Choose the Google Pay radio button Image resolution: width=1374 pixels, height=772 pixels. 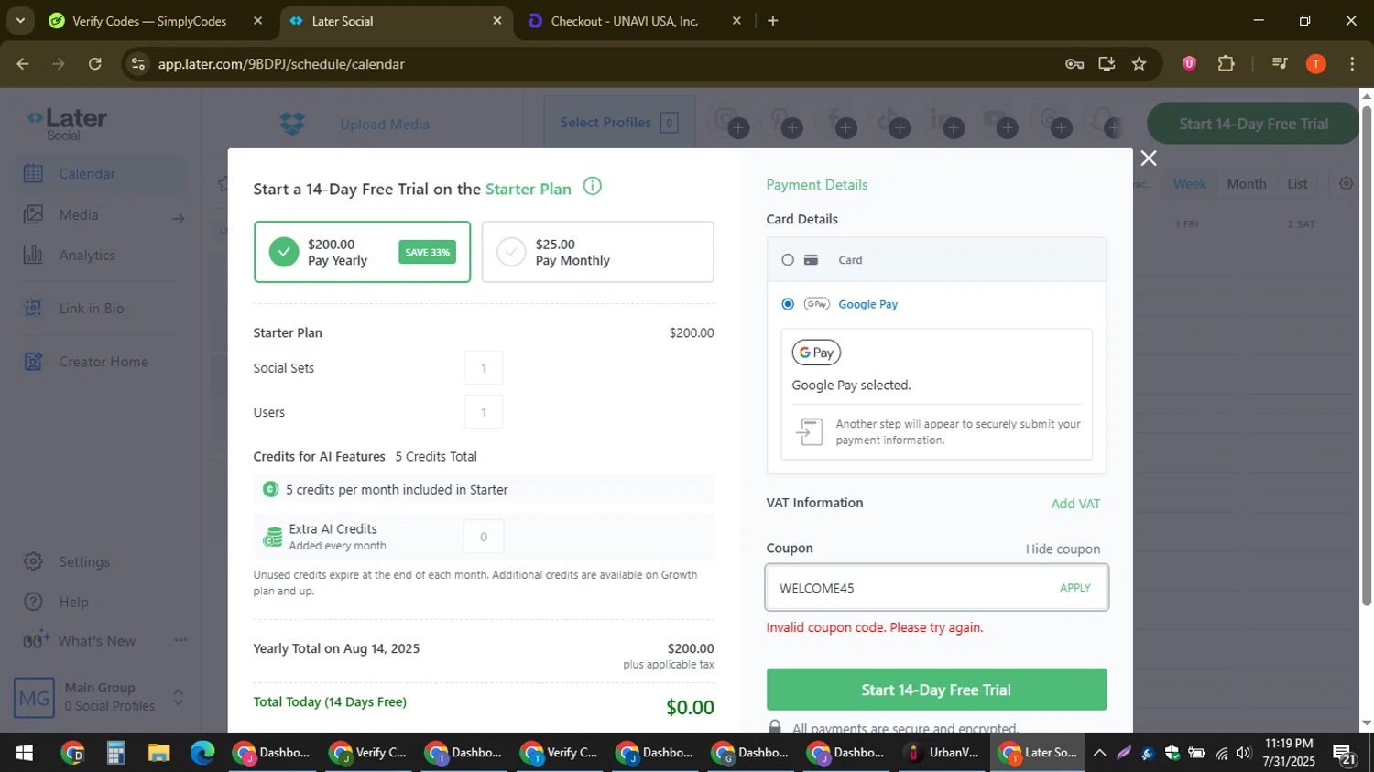(x=788, y=304)
